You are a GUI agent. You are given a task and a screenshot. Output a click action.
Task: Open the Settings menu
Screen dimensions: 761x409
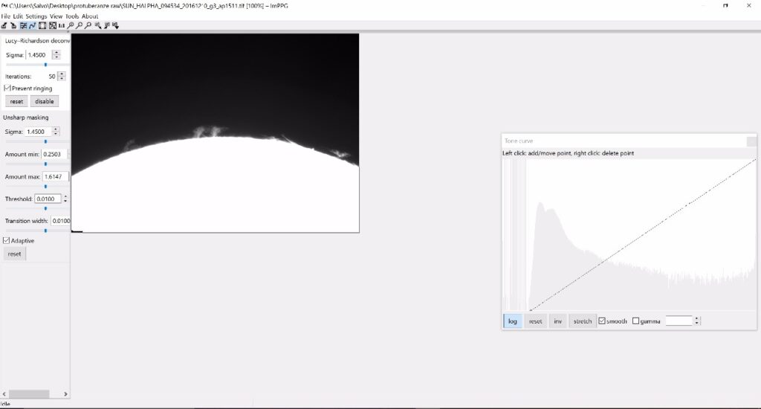36,16
